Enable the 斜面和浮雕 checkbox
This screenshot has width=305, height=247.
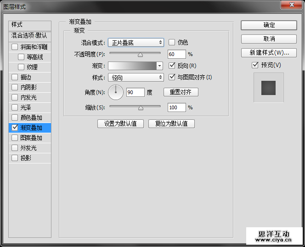point(15,47)
